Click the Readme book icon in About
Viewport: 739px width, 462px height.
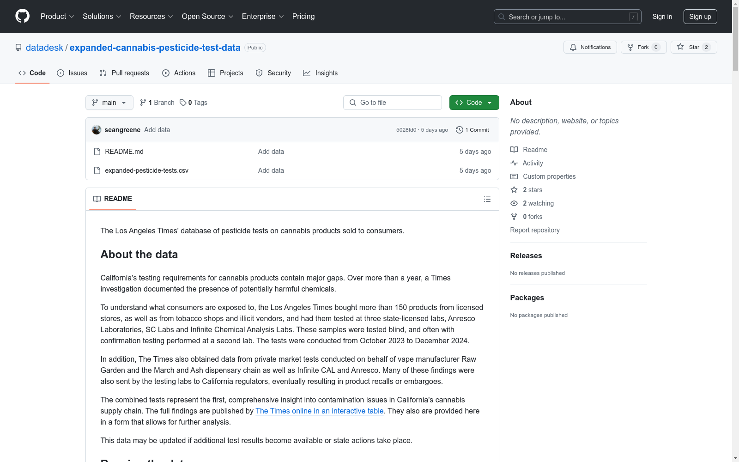pyautogui.click(x=514, y=150)
